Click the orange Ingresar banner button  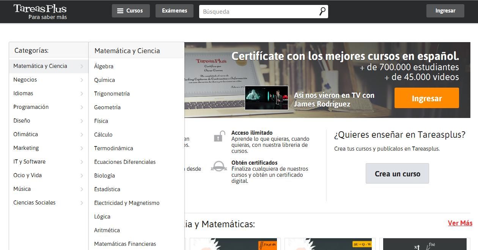426,98
